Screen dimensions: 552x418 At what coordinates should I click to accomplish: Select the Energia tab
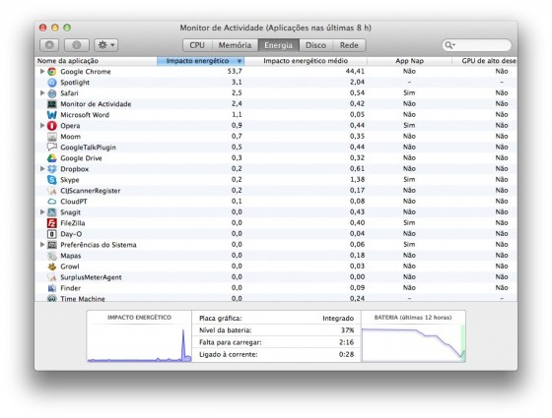coord(278,45)
